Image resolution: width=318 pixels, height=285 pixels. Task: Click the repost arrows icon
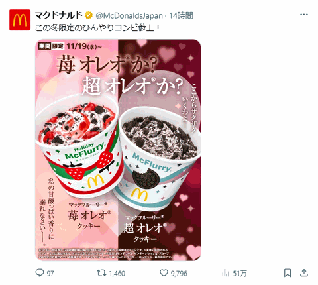pyautogui.click(x=101, y=273)
